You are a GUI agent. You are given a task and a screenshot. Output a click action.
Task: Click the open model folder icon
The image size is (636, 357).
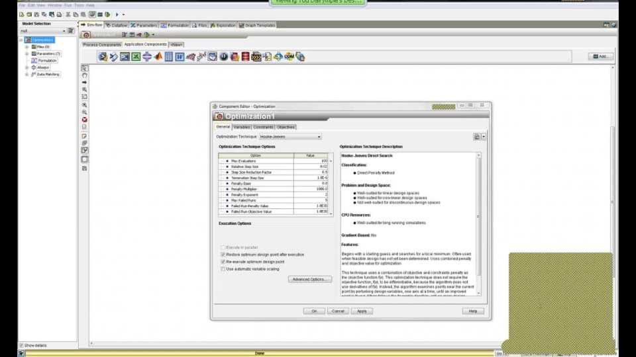(29, 15)
